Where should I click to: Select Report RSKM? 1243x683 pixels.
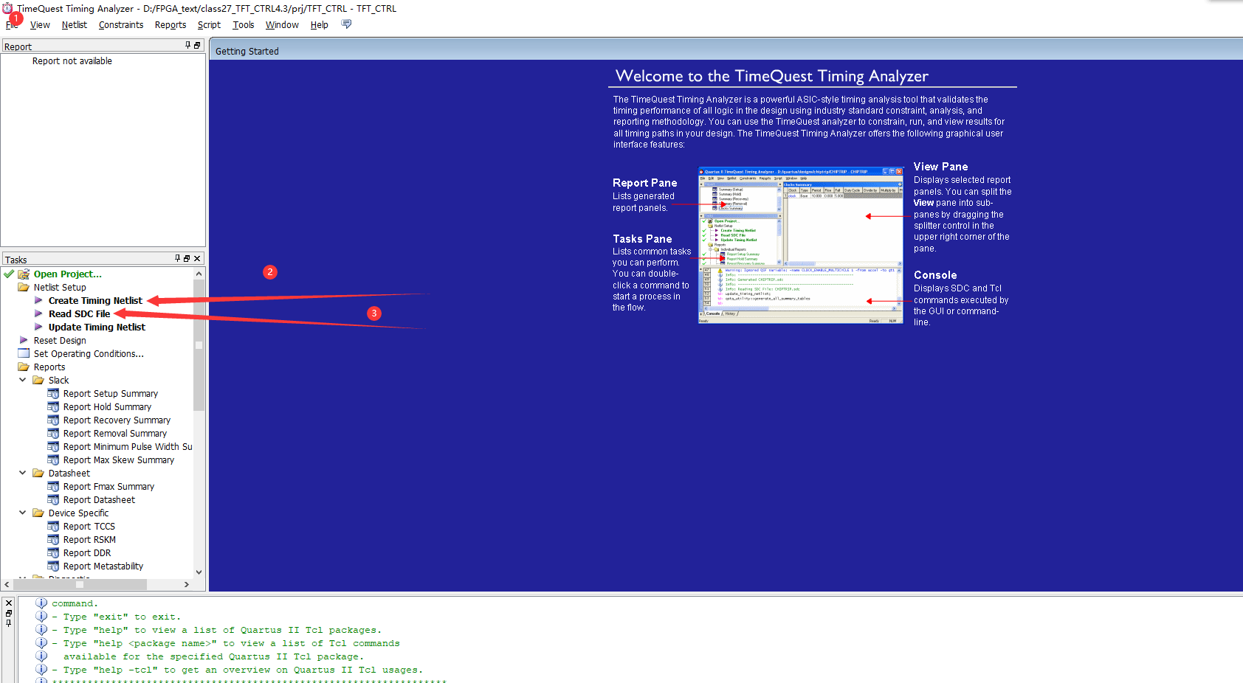pyautogui.click(x=89, y=540)
